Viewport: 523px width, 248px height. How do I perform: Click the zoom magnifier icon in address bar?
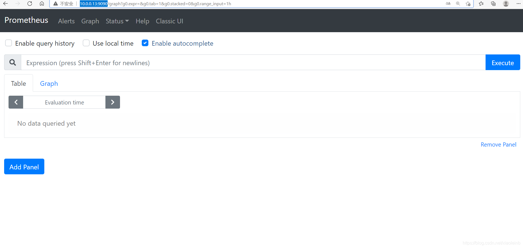tap(458, 4)
